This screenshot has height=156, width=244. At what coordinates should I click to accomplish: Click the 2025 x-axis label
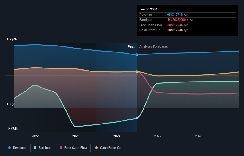(158, 136)
